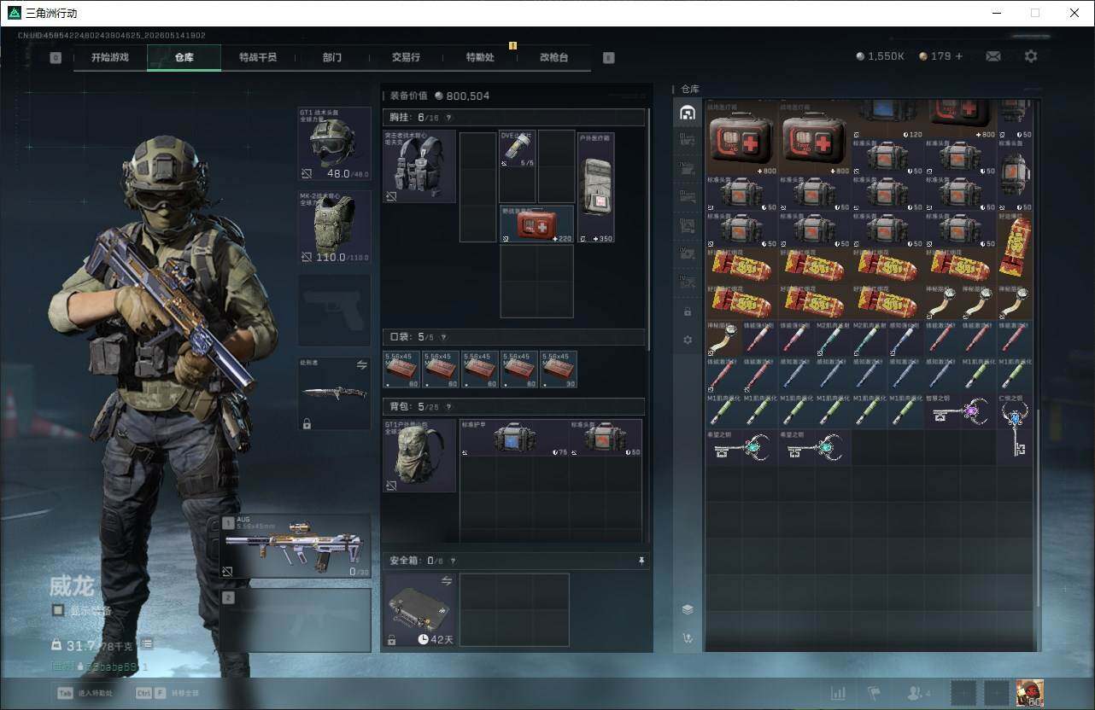
Task: Open the player avatar at bottom right
Action: point(1030,694)
